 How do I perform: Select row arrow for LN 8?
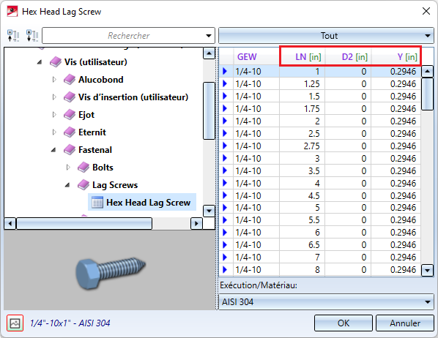[225, 270]
